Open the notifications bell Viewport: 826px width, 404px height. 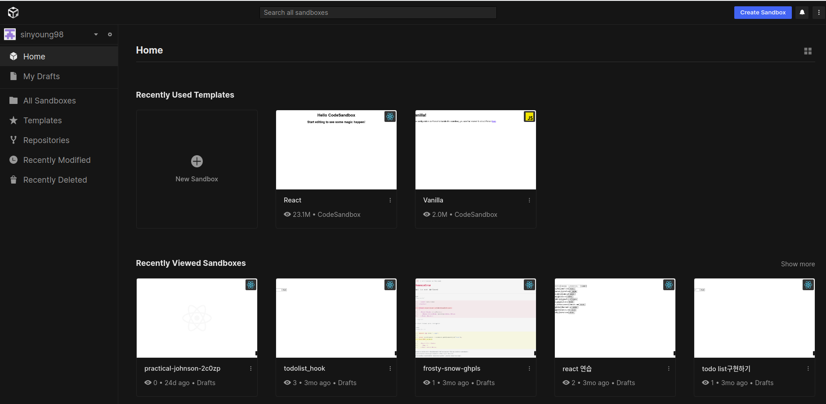pos(802,13)
